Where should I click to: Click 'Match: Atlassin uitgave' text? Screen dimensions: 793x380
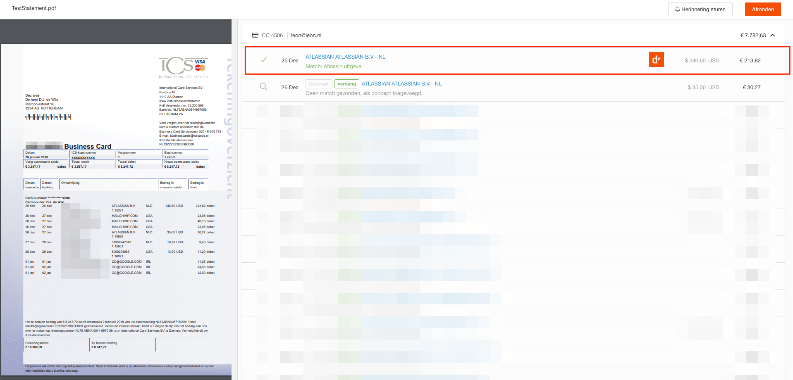coord(333,66)
